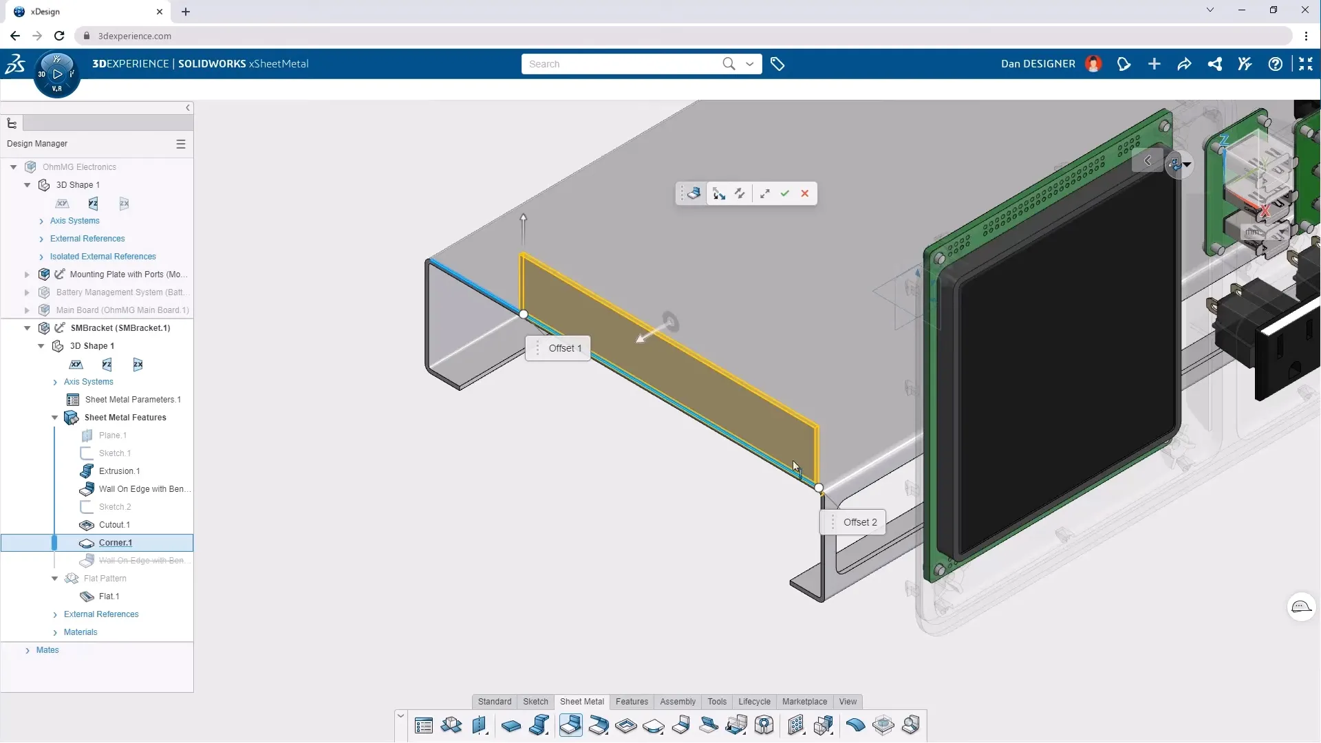Toggle both-directions extrusion in the floating toolbar
The image size is (1321, 743).
(x=740, y=193)
